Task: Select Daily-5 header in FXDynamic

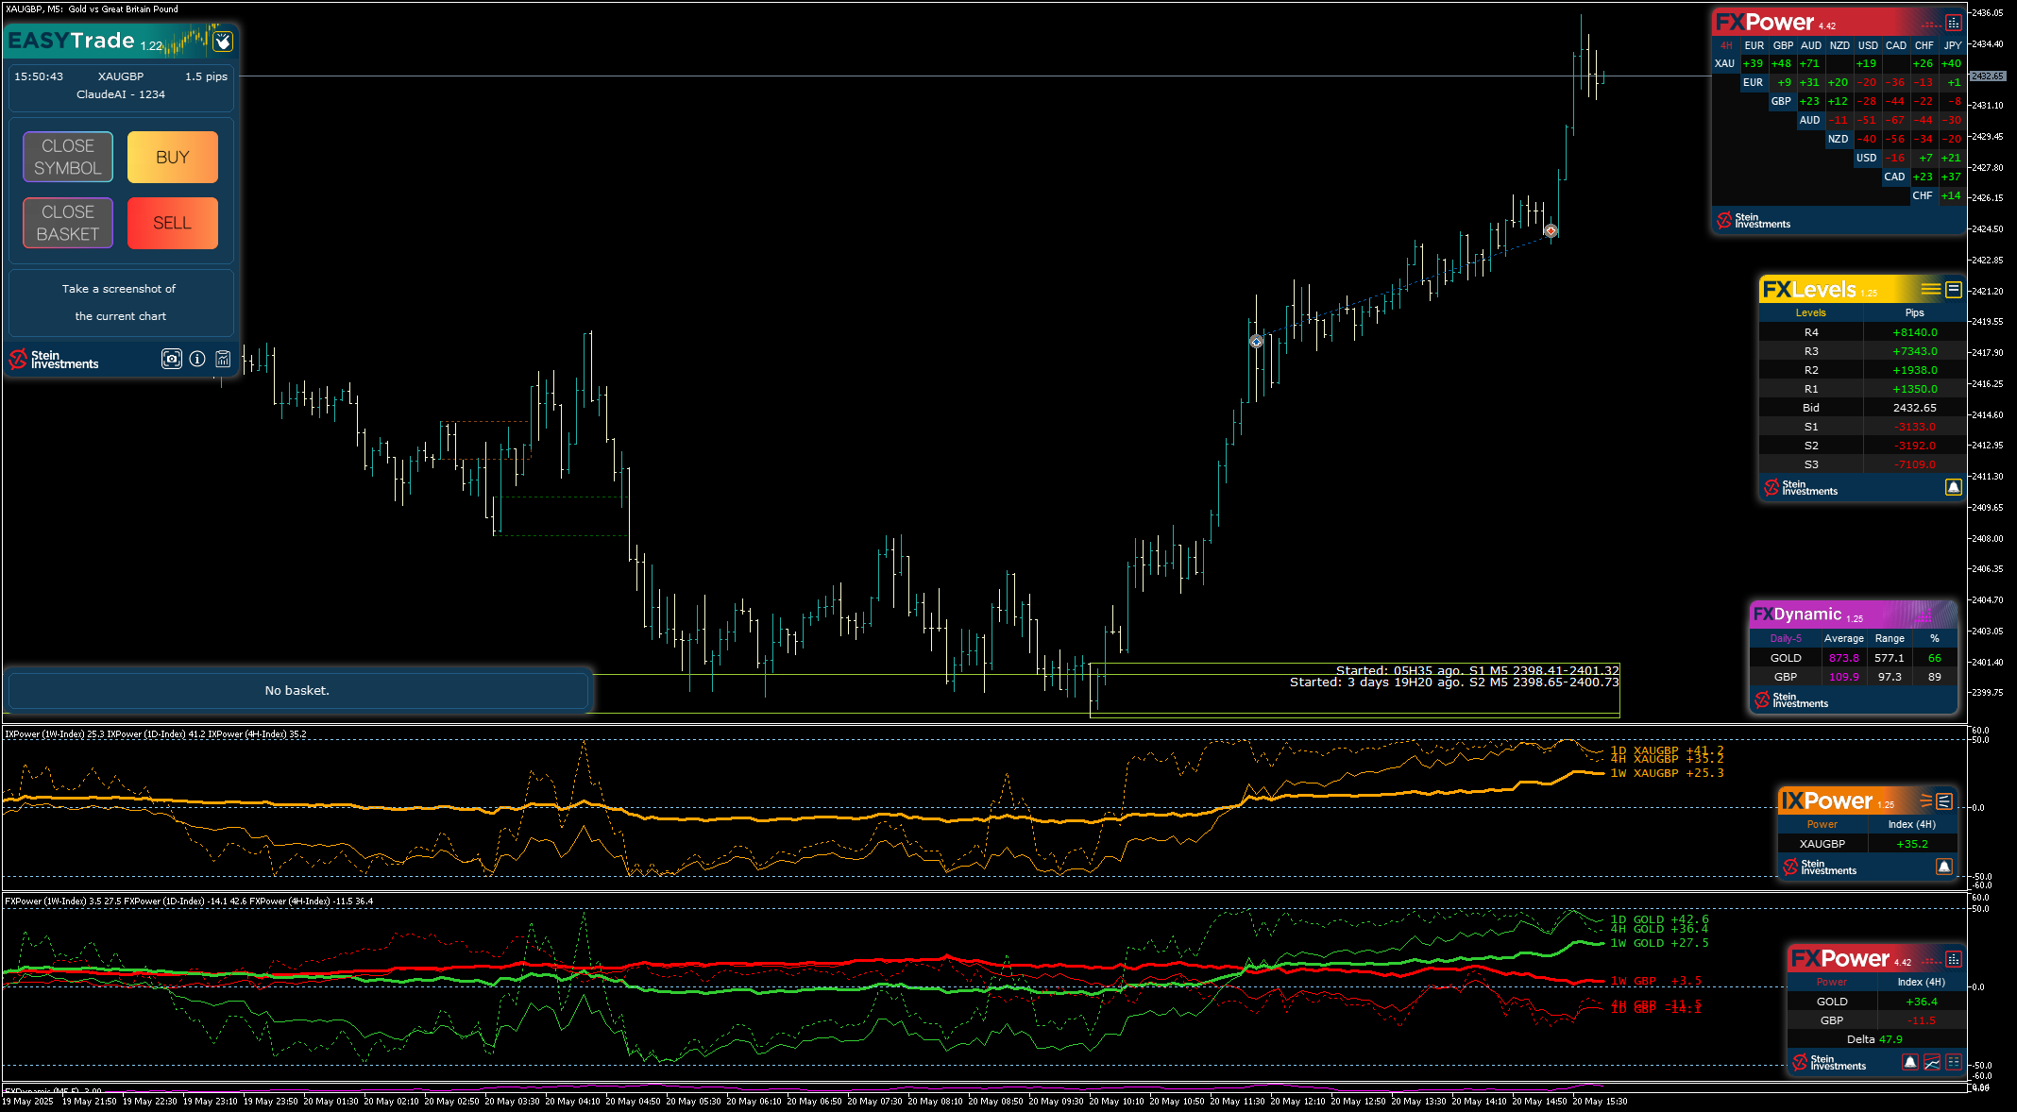Action: [x=1785, y=638]
